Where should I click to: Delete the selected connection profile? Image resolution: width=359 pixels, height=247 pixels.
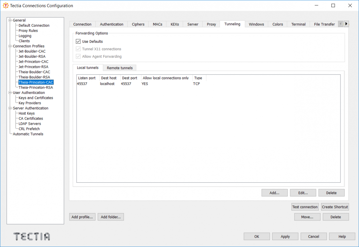tap(336, 217)
